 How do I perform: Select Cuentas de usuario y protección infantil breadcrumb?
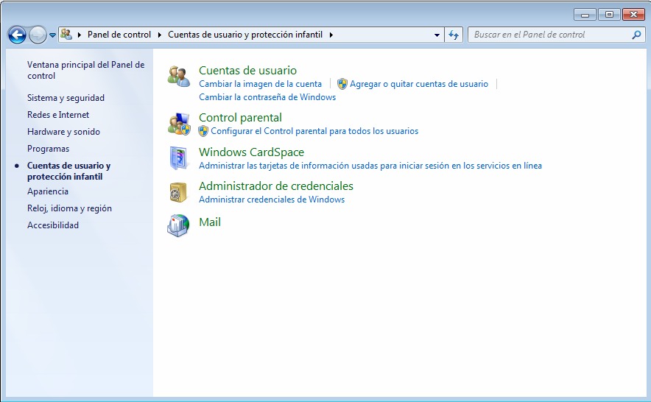[x=245, y=35]
